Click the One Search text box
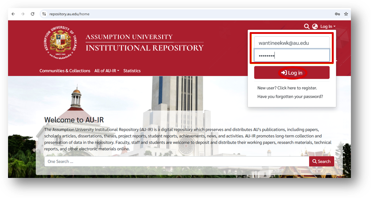Screen dimensions: 371x198 (x=177, y=162)
